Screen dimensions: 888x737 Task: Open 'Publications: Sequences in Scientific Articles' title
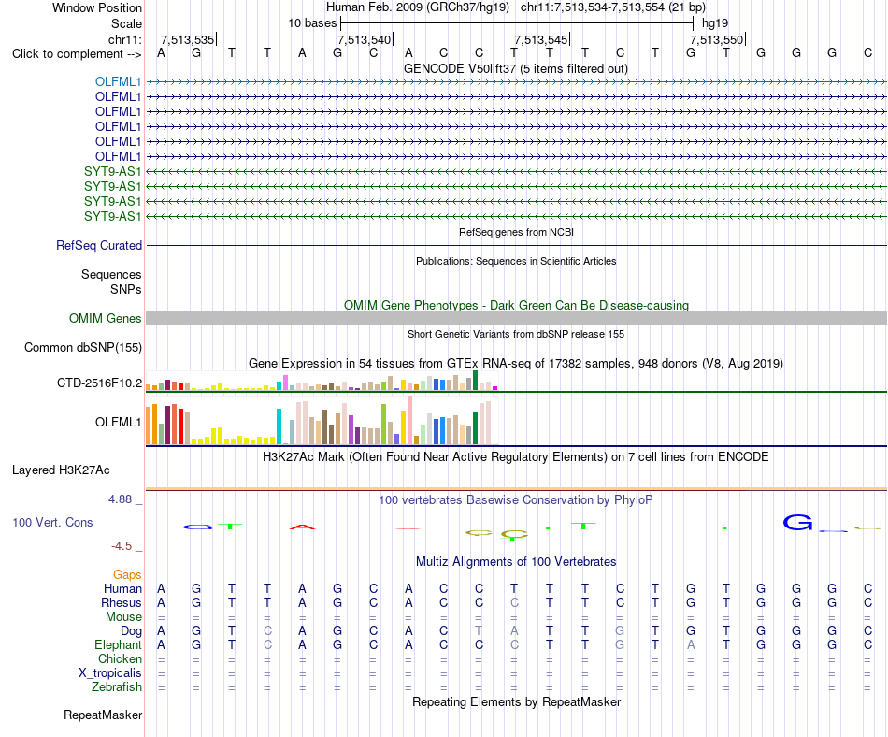click(516, 261)
